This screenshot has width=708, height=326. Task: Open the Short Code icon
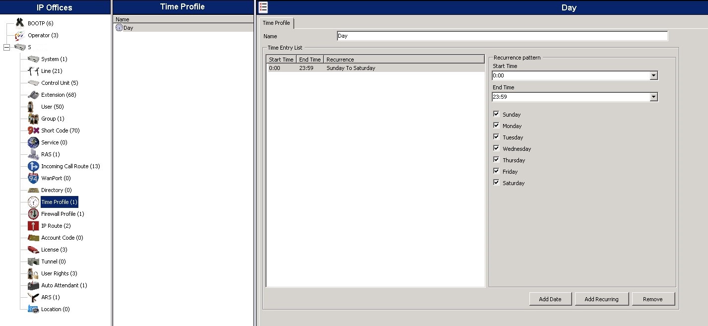pyautogui.click(x=33, y=130)
